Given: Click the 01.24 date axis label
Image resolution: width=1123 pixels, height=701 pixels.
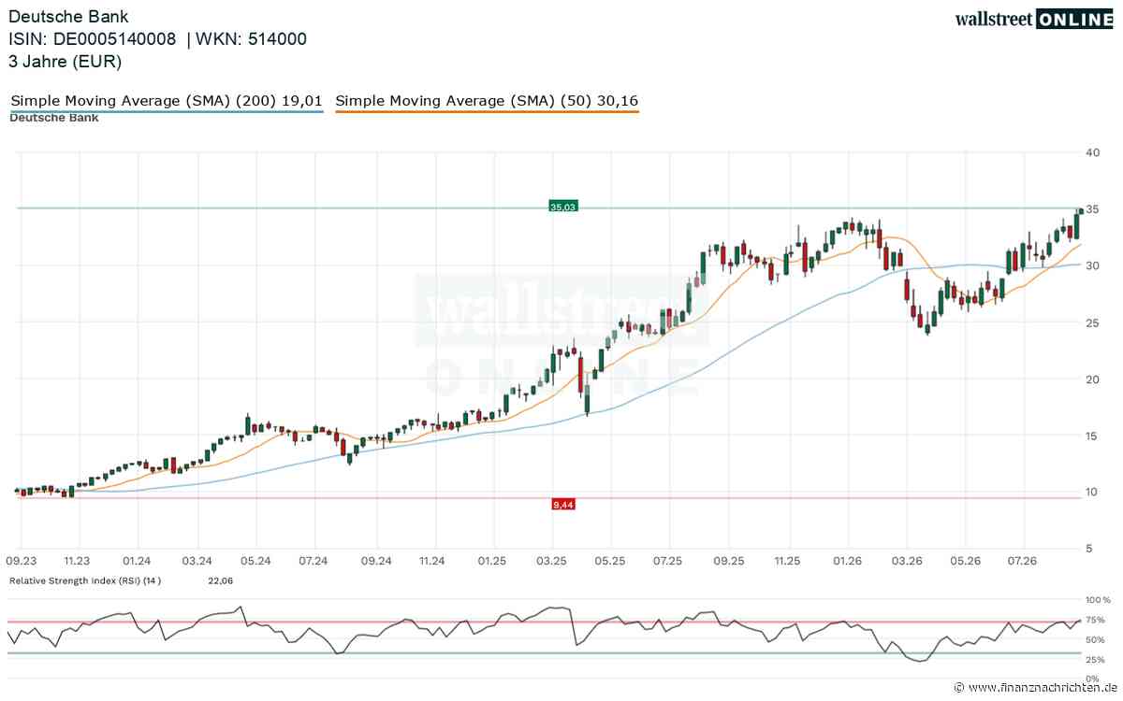Looking at the screenshot, I should 137,562.
